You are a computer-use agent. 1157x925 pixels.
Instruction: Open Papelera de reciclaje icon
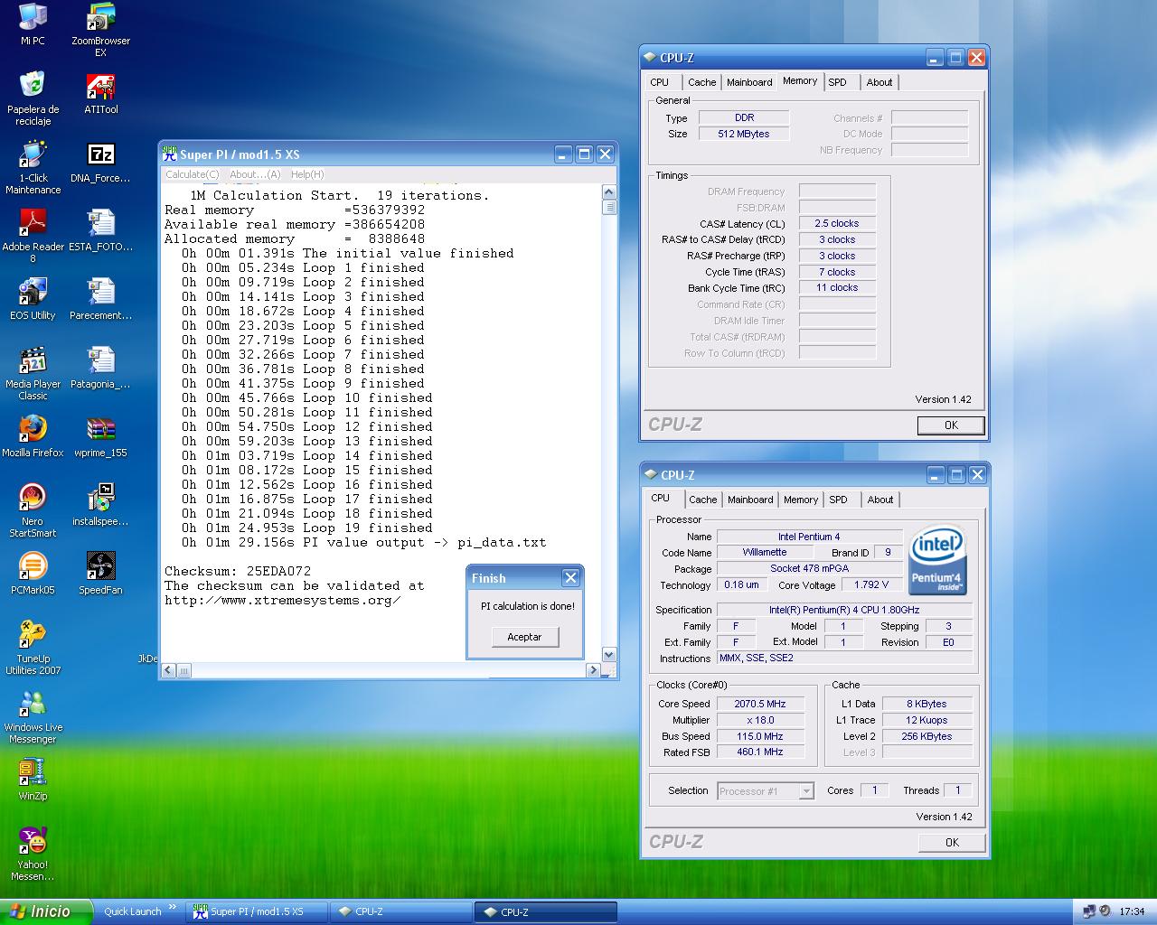tap(33, 98)
